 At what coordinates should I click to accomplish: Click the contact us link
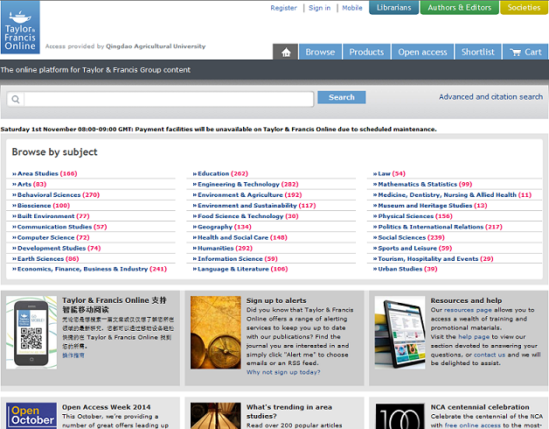pyautogui.click(x=490, y=355)
